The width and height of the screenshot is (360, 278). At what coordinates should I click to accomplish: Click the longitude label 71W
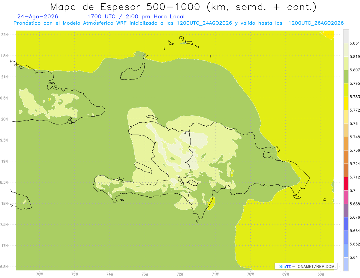tap(215, 274)
